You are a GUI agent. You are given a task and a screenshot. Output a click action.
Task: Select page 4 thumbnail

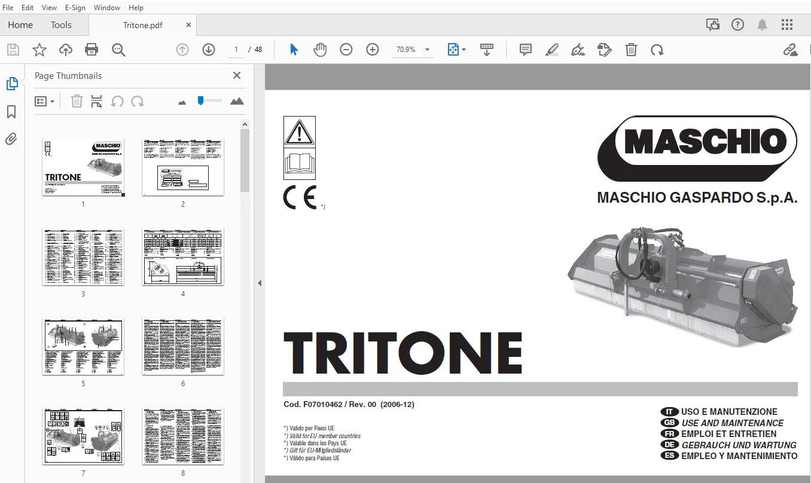(x=183, y=256)
